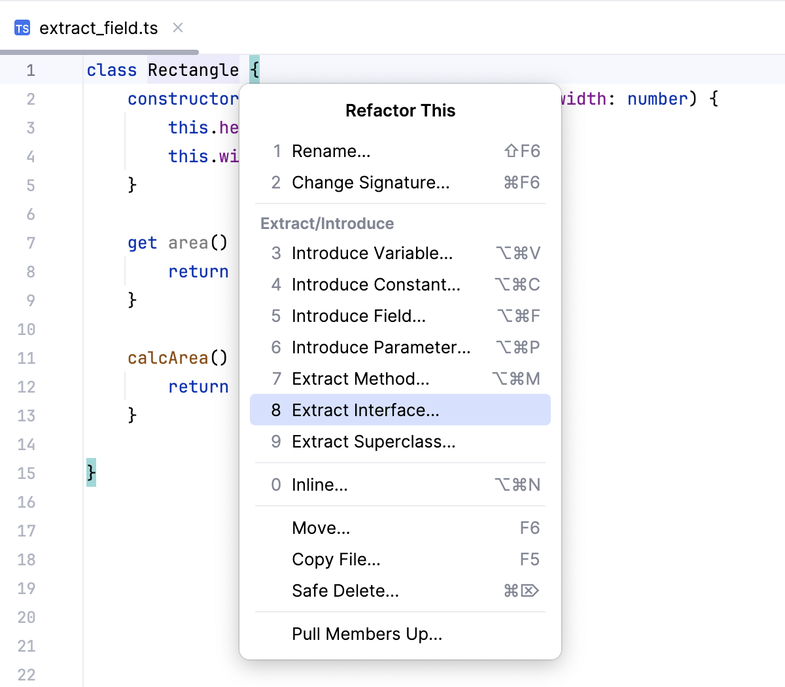The image size is (785, 687).
Task: Select Introduce Variable refactoring
Action: coord(372,253)
